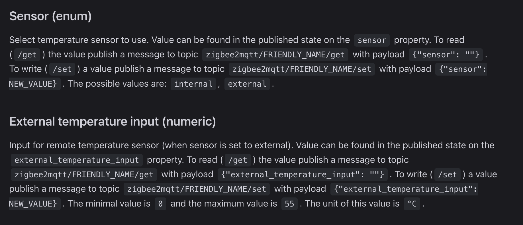Click the "External temperature input (numeric)" heading
Viewport: 523px width, 225px height.
pos(113,122)
